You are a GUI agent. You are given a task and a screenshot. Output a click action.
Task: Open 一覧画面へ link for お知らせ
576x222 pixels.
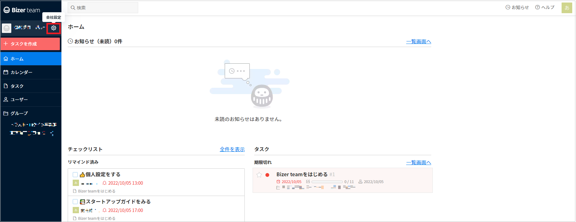(x=419, y=42)
